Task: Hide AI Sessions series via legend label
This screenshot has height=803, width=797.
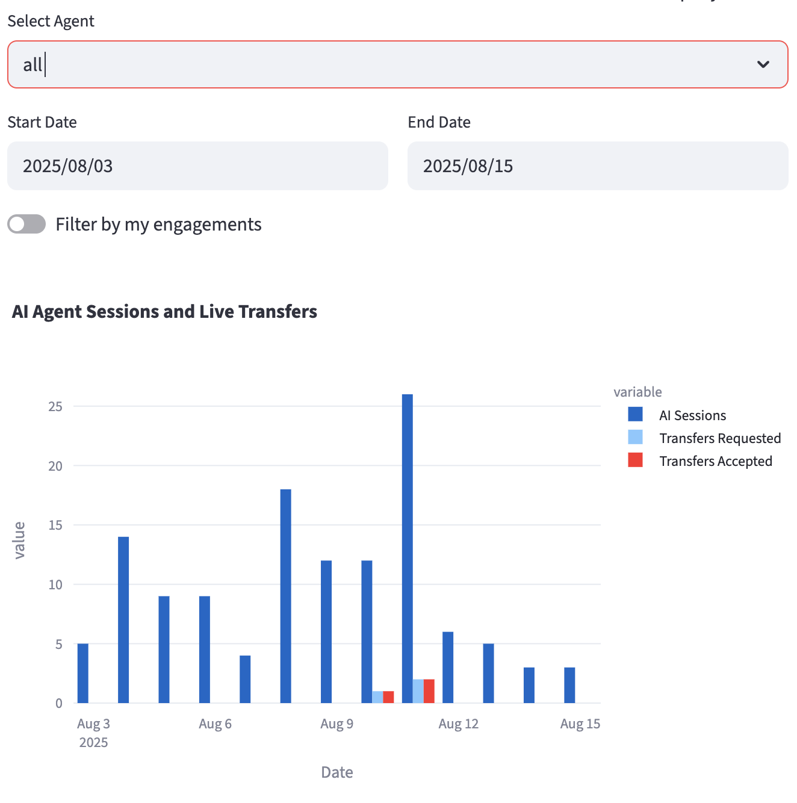Action: coord(692,415)
